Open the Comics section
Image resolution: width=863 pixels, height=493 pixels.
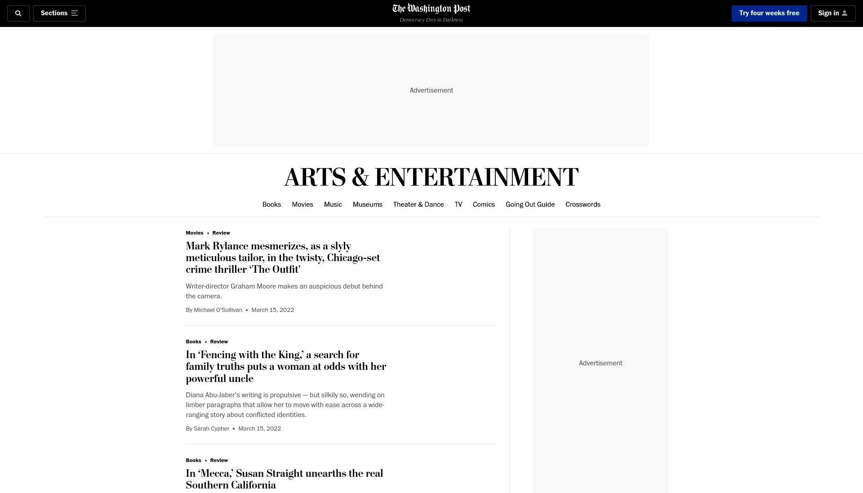(484, 204)
